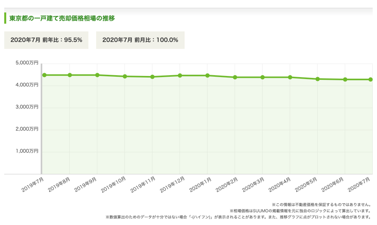The image size is (377, 225).
Task: Click the data point for 2019年11月
Action: pos(152,77)
